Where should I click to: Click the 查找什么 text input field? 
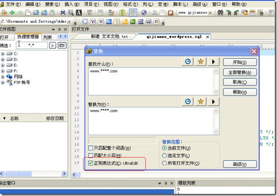[x=152, y=82]
